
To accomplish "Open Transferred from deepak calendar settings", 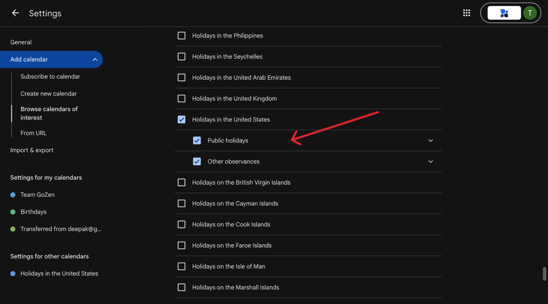I will click(61, 229).
